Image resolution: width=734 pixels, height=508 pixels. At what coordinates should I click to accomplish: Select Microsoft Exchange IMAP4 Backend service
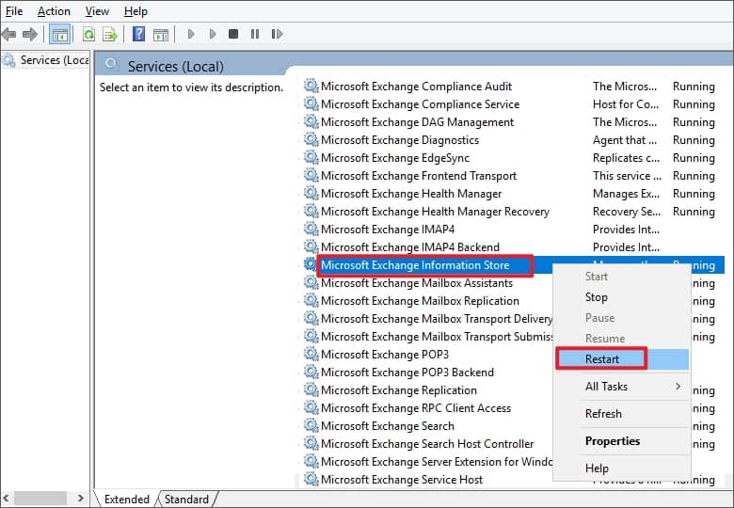[x=410, y=247]
